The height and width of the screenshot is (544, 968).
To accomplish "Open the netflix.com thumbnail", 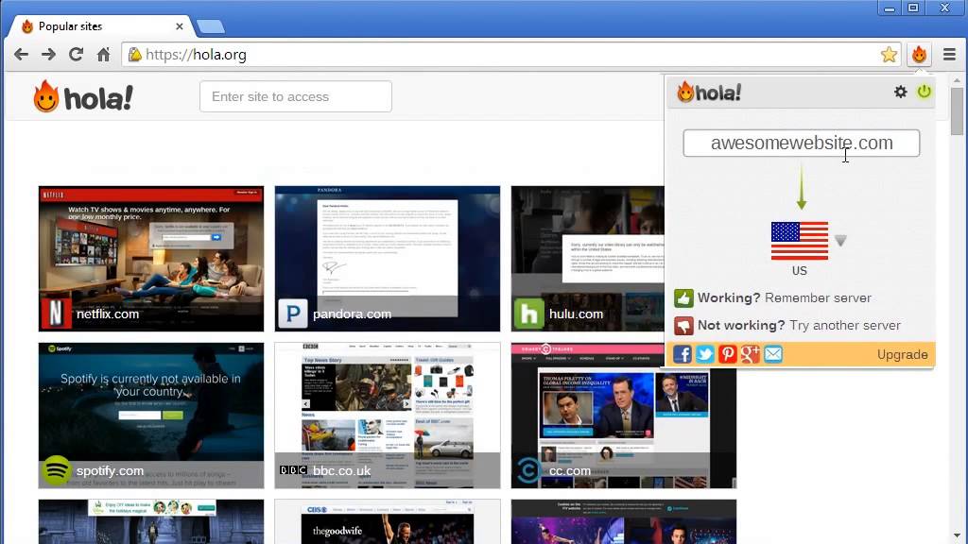I will [151, 259].
